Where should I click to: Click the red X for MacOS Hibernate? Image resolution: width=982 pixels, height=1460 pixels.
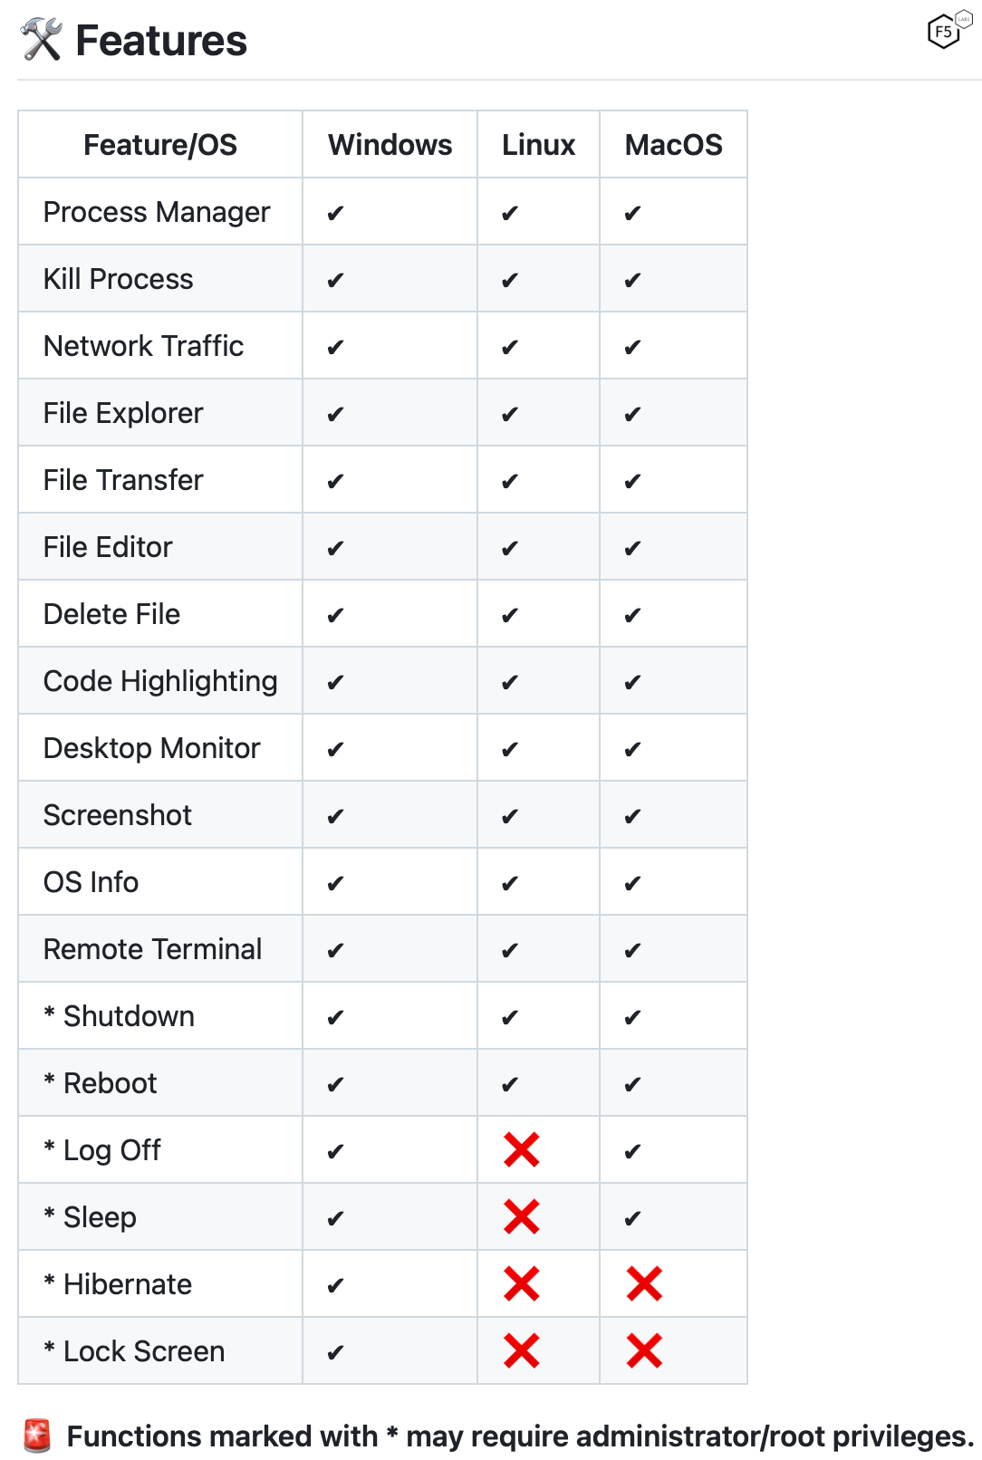[644, 1284]
